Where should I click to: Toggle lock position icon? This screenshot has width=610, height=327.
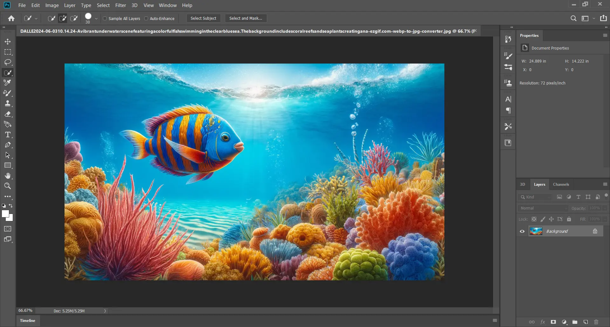pos(551,219)
